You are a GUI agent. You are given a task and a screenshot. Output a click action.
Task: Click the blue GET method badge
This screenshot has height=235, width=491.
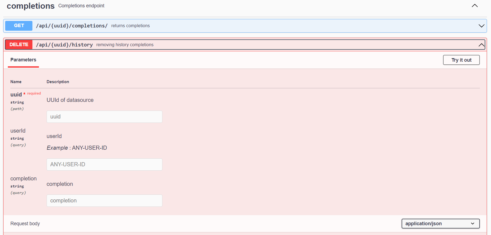tap(19, 26)
